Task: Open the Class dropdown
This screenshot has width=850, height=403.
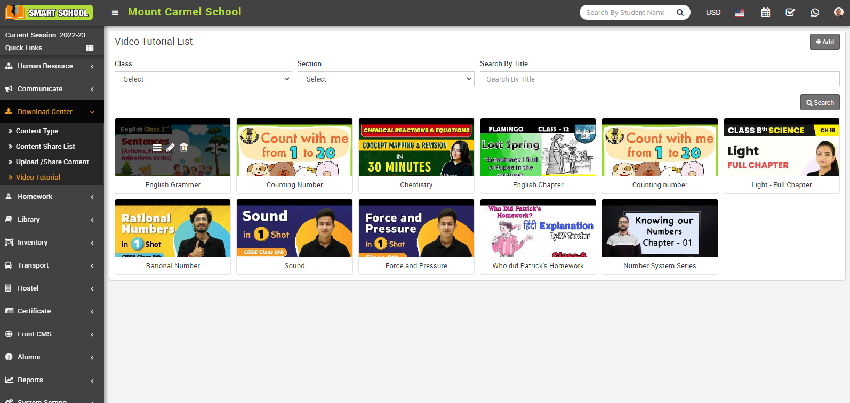Action: pyautogui.click(x=203, y=79)
